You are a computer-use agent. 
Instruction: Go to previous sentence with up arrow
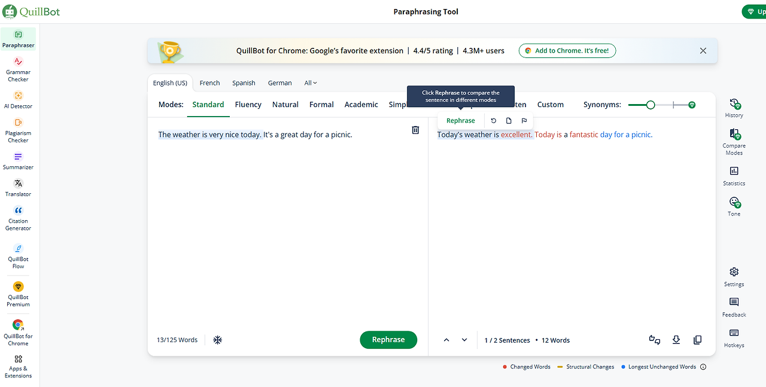coord(446,340)
